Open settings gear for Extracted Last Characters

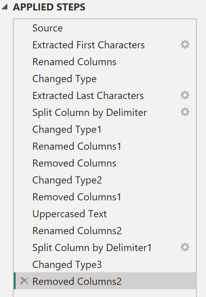point(185,95)
